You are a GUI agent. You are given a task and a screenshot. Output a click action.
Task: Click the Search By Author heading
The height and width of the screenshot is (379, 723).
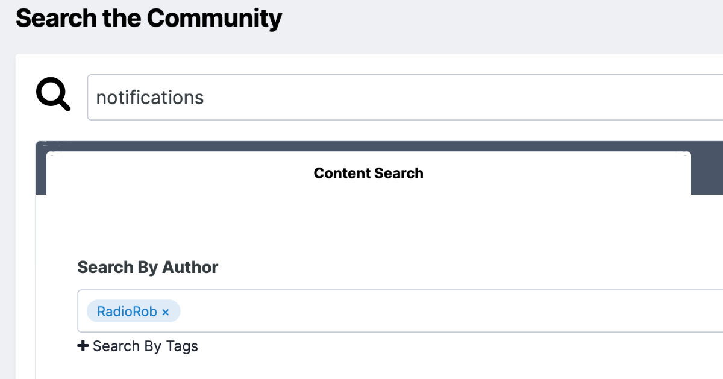tap(148, 267)
